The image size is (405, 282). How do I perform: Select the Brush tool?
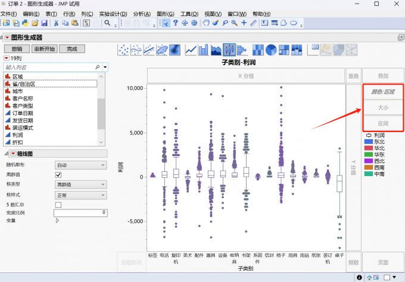coord(216,23)
